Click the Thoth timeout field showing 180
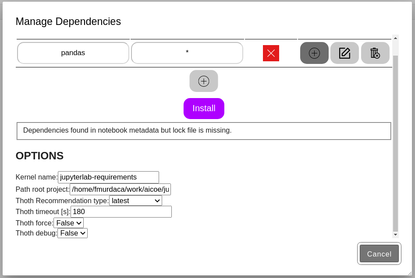Screen dimensions: 415x278 click(121, 211)
